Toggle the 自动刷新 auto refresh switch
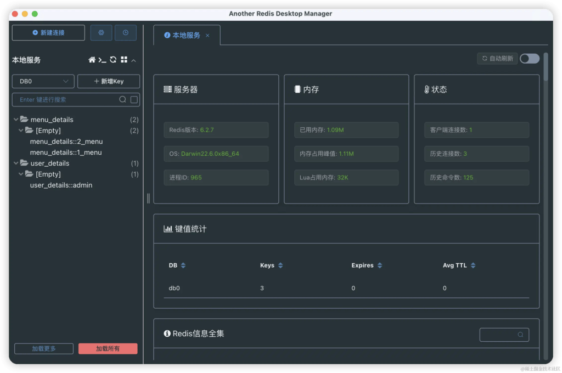Screen dimensions: 562x373 tap(530, 59)
